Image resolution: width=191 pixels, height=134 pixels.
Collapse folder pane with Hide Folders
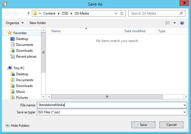click(17, 126)
